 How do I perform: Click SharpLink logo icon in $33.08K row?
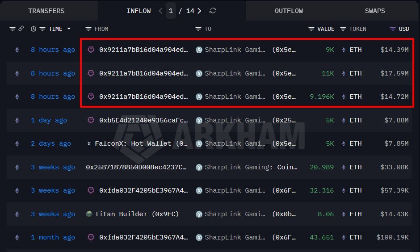tap(199, 167)
